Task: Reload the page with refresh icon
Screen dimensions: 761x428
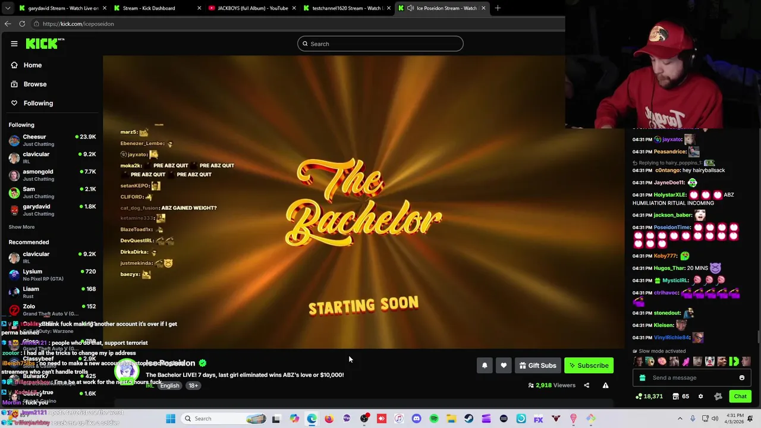Action: coord(22,24)
